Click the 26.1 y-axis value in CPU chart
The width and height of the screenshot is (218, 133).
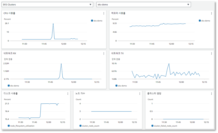[x=7, y=23]
